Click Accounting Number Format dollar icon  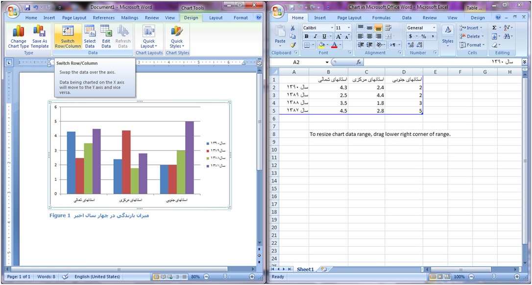coord(411,36)
